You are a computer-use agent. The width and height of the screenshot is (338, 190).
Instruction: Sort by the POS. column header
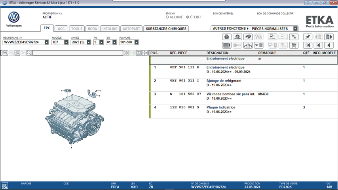point(154,53)
